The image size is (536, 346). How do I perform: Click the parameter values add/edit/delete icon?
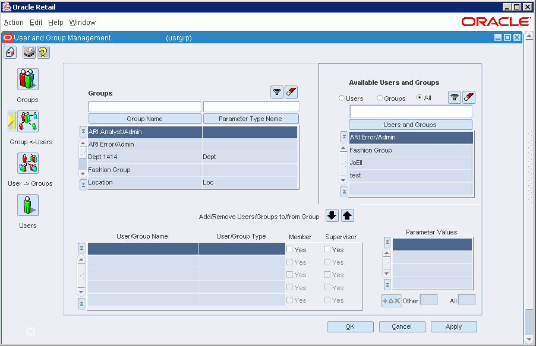pos(392,301)
